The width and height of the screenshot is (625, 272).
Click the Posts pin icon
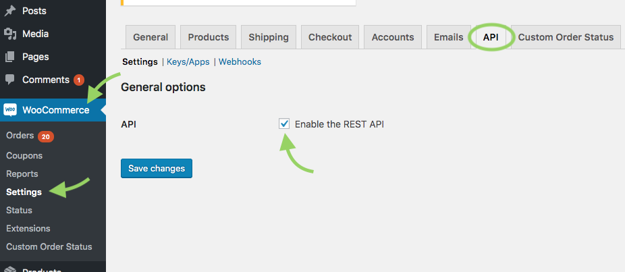9,11
